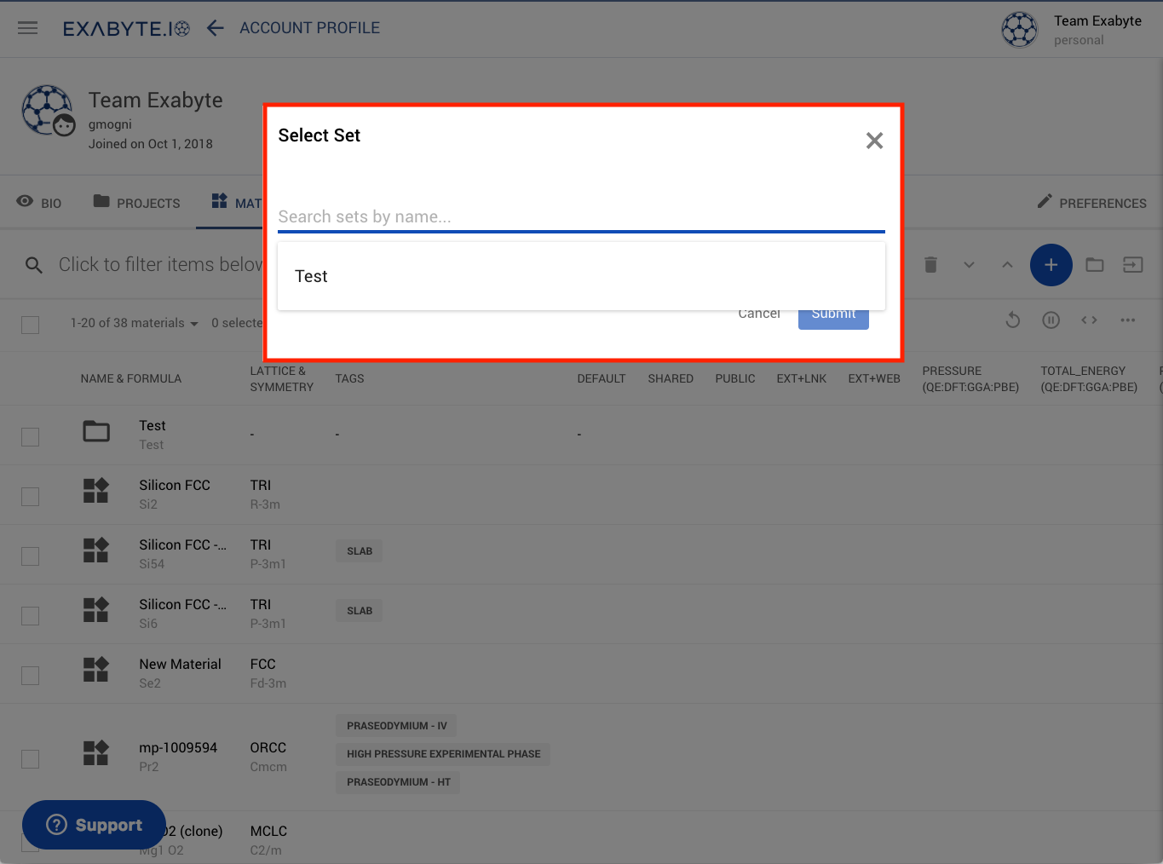Click the new folder set icon
The width and height of the screenshot is (1163, 864).
click(x=1095, y=265)
